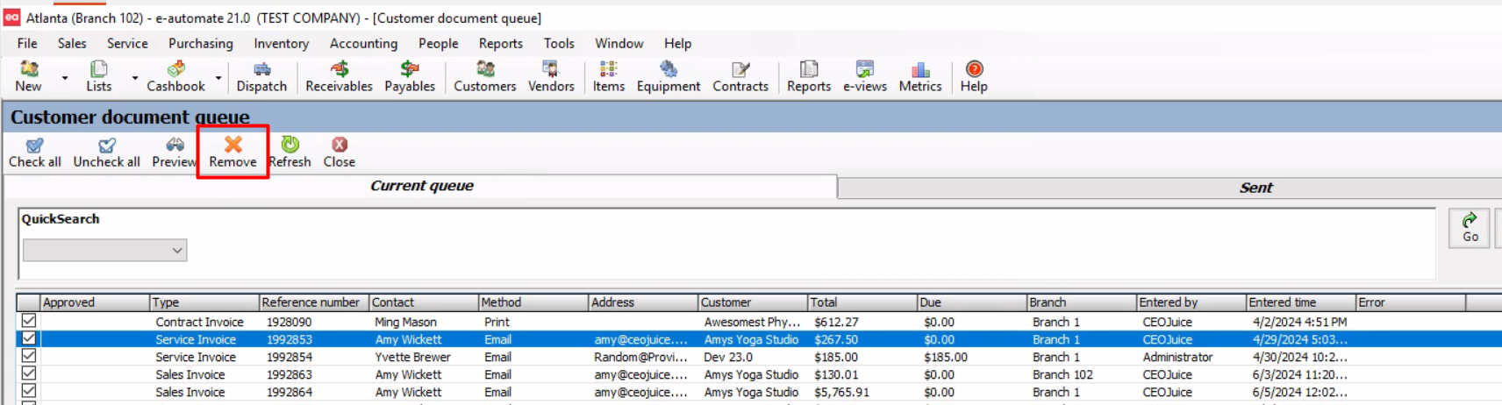
Task: Open the Purchasing menu
Action: point(201,43)
